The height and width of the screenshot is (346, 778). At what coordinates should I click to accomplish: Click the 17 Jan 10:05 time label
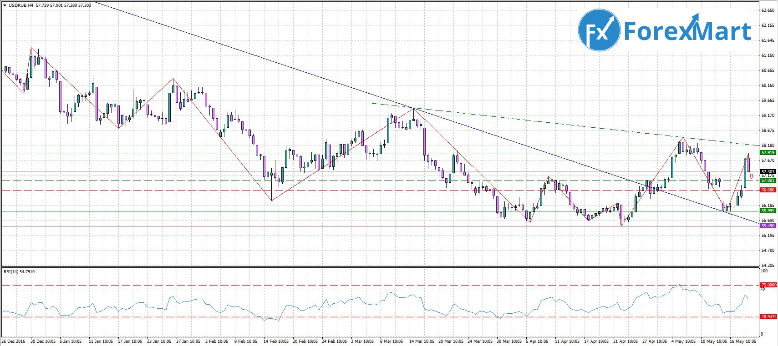click(130, 341)
